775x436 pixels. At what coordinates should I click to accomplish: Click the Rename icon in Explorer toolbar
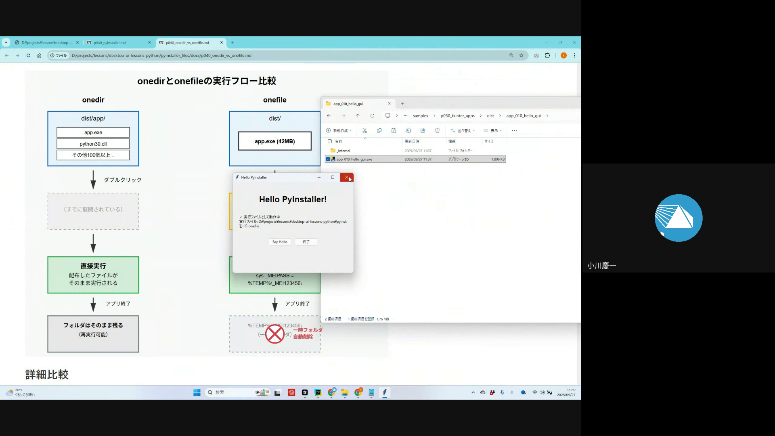(408, 130)
